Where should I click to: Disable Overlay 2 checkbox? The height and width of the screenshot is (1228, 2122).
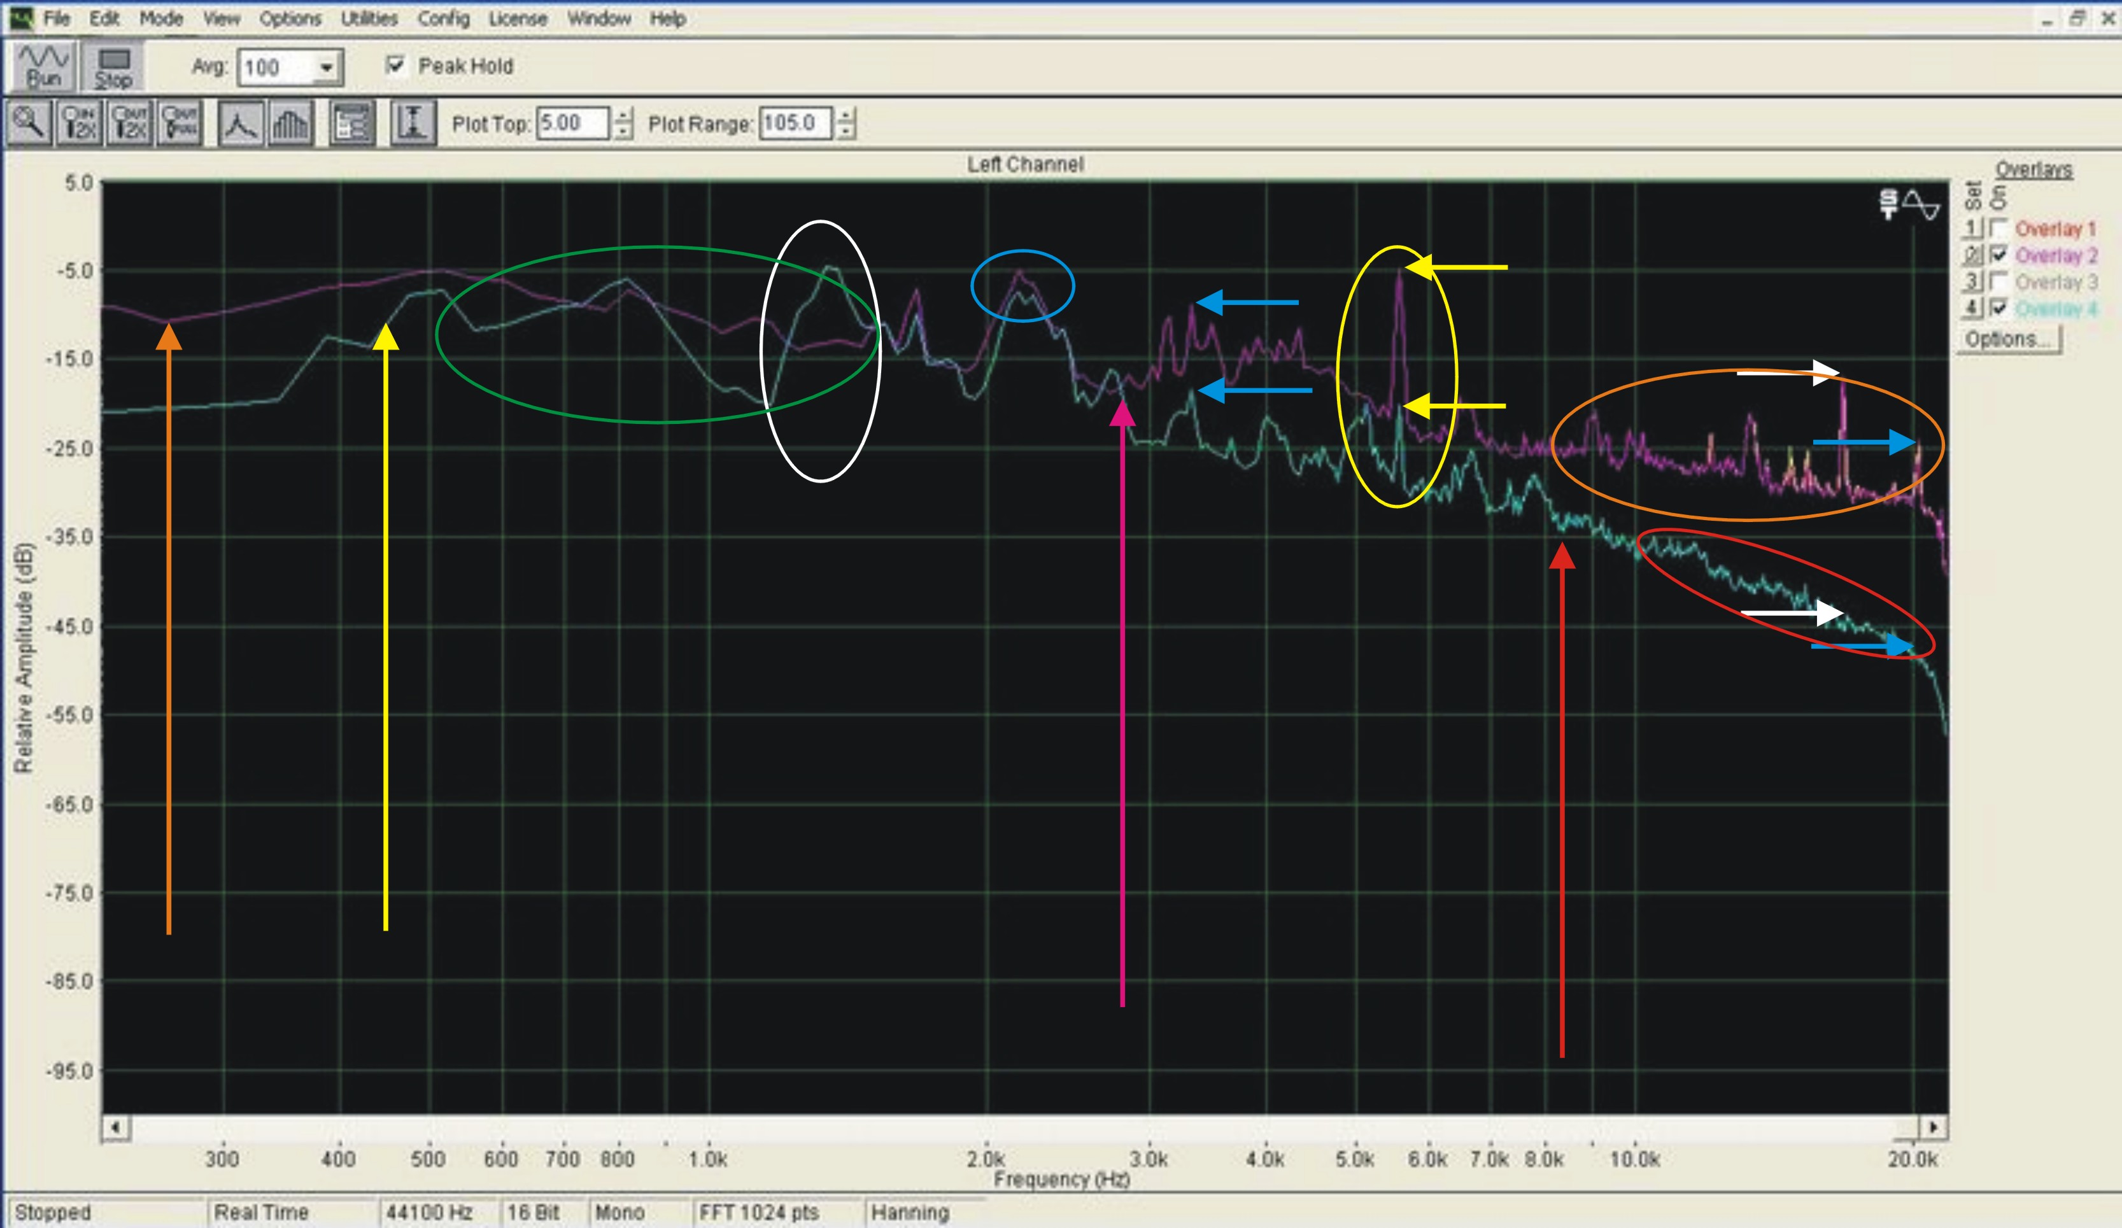[x=1998, y=255]
